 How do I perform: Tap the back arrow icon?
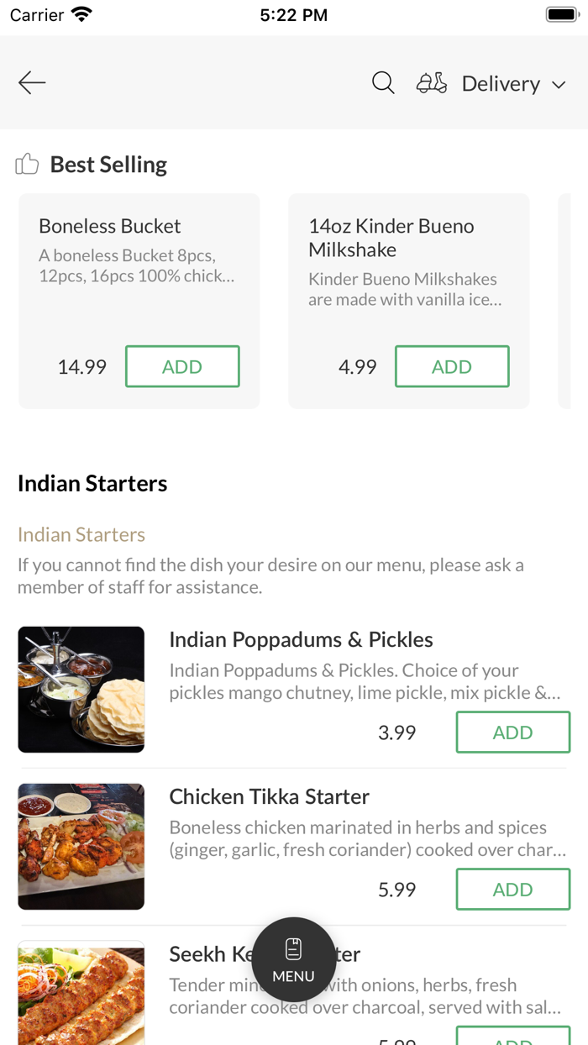pos(32,82)
